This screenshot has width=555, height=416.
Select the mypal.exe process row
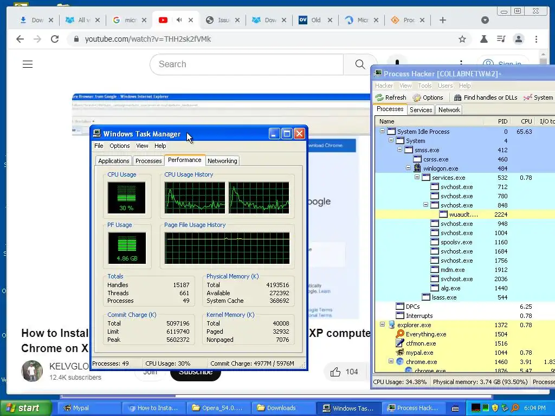(464, 352)
